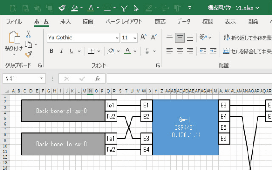Apply the green font color A

(127, 51)
